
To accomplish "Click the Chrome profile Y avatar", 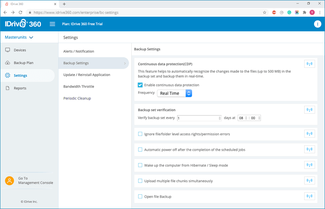I will pos(312,13).
